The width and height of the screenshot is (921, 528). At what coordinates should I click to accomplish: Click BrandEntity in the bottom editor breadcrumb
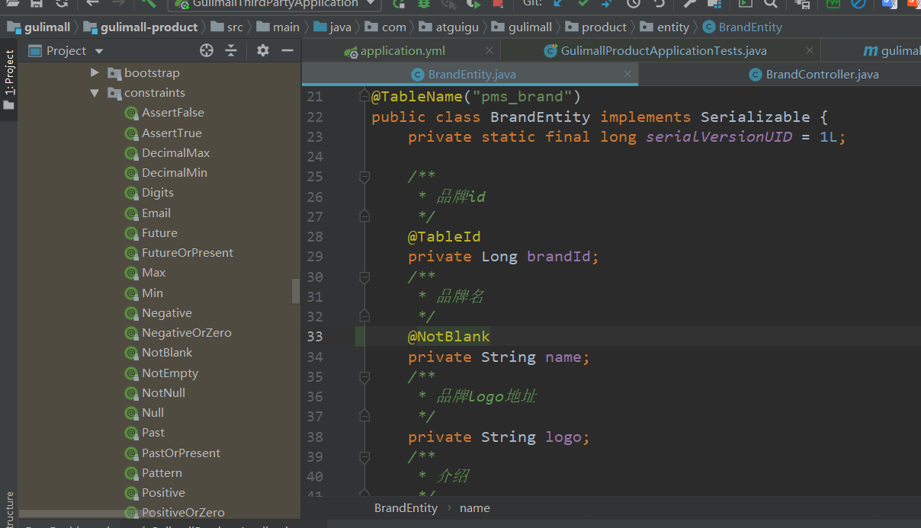click(x=406, y=508)
